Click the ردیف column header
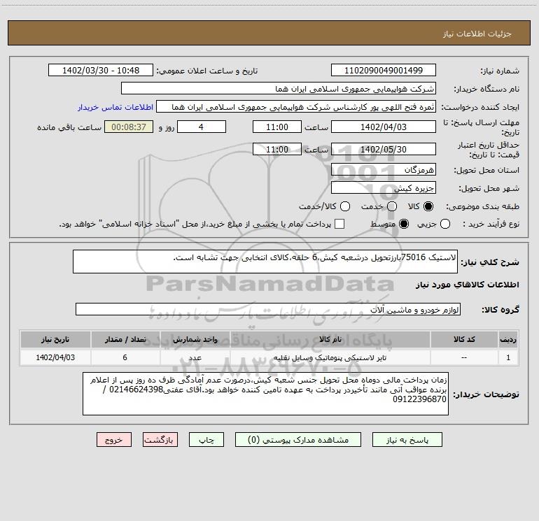Screen dimensions: 539x521 point(508,339)
